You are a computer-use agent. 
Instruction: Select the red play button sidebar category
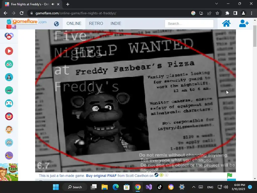9,51
